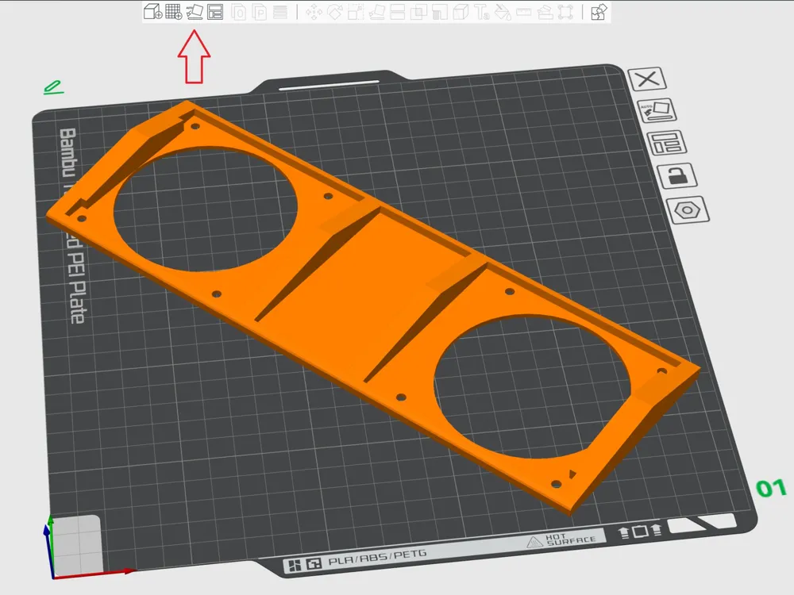Open the Text shape tool

(481, 12)
